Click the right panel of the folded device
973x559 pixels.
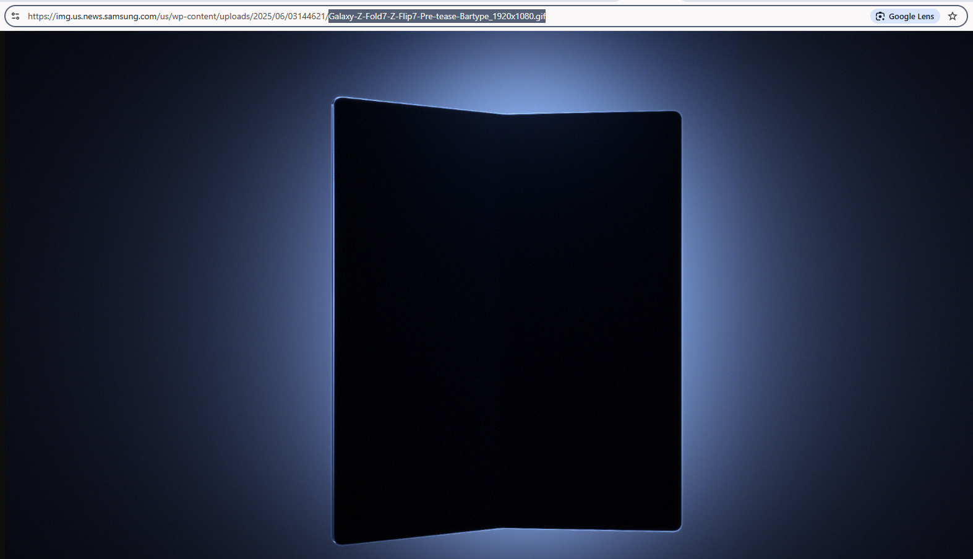click(x=594, y=321)
